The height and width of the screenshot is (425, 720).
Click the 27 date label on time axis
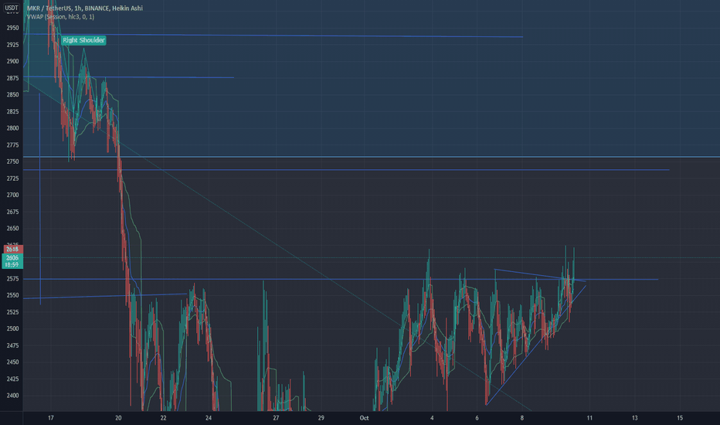click(x=276, y=418)
